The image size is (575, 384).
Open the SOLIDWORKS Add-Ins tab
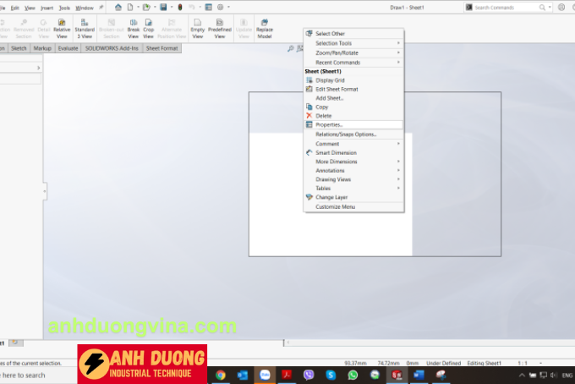point(112,48)
